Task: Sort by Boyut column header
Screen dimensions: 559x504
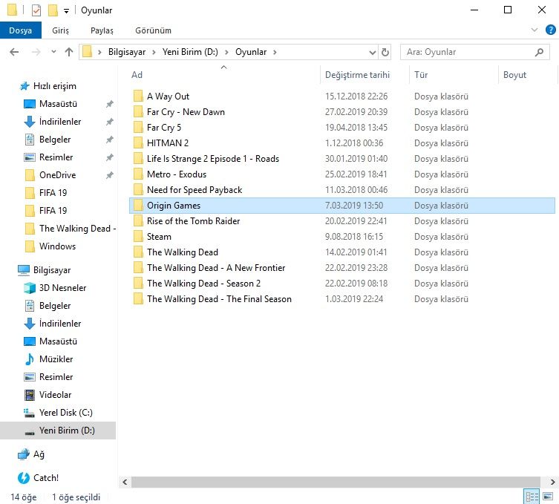Action: [x=514, y=75]
